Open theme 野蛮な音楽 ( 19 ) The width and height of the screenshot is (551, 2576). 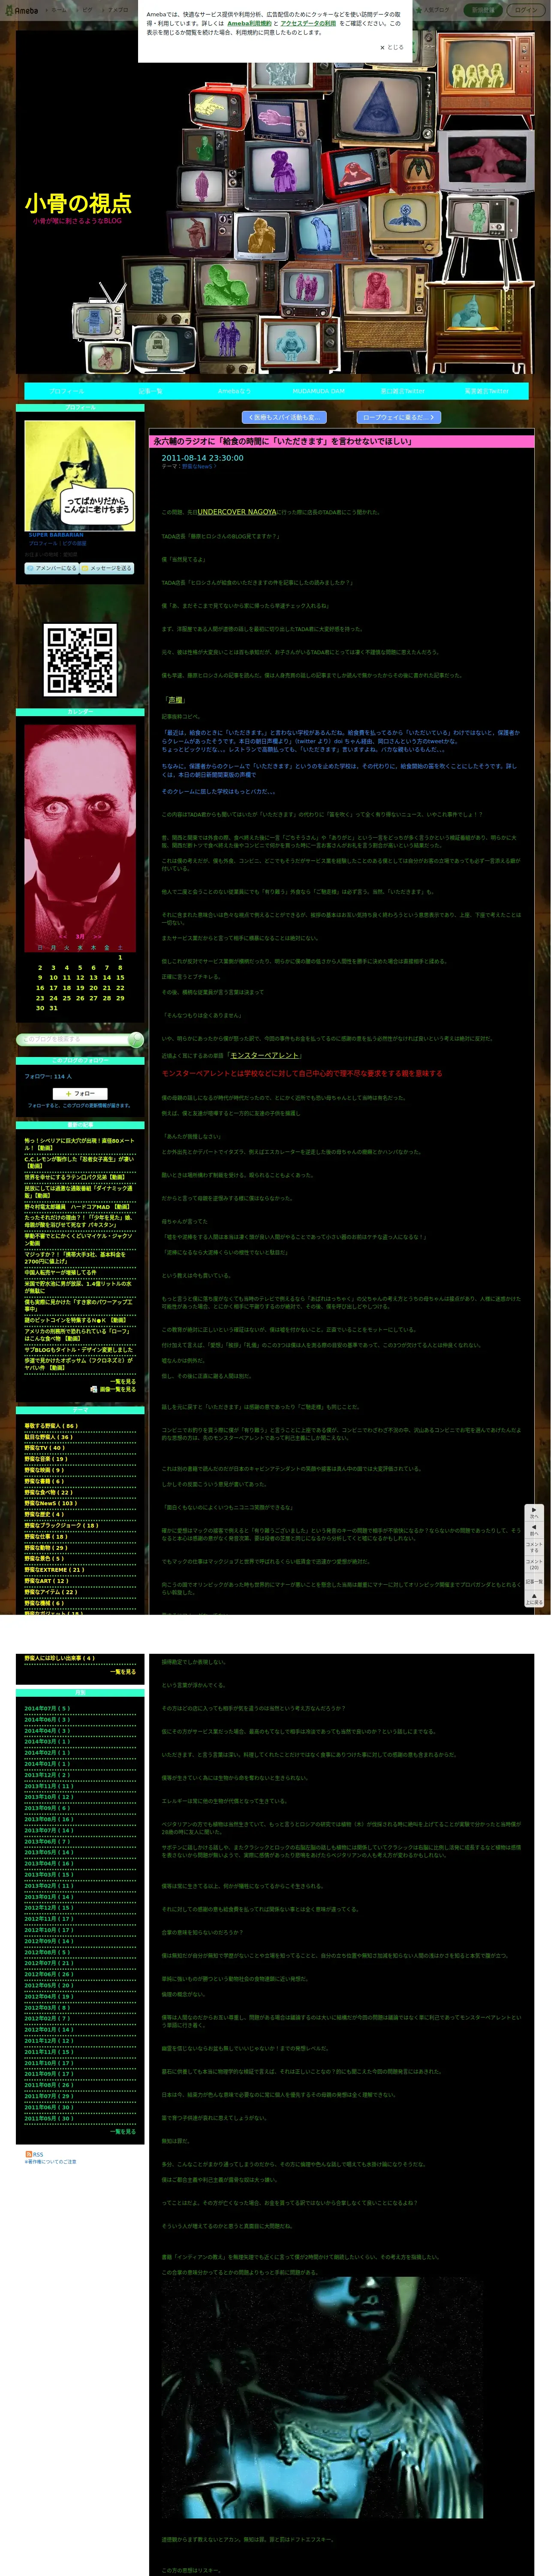tap(46, 1458)
